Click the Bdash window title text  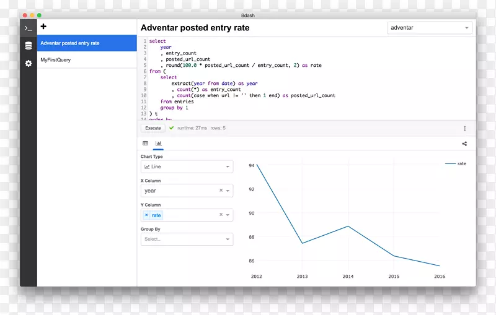pos(247,15)
